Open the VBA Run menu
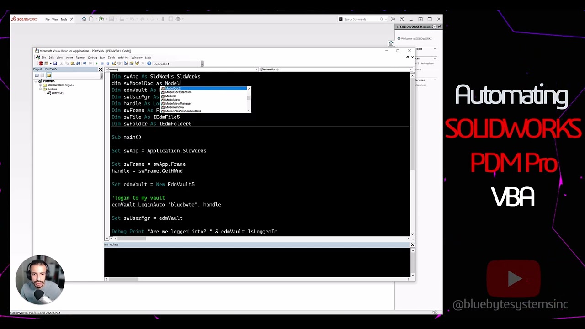Viewport: 585px width, 329px height. point(102,58)
